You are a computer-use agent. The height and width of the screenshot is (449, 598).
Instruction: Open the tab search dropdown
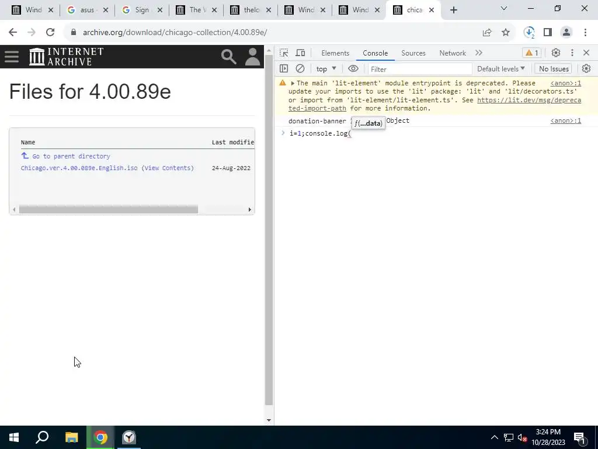pos(503,8)
